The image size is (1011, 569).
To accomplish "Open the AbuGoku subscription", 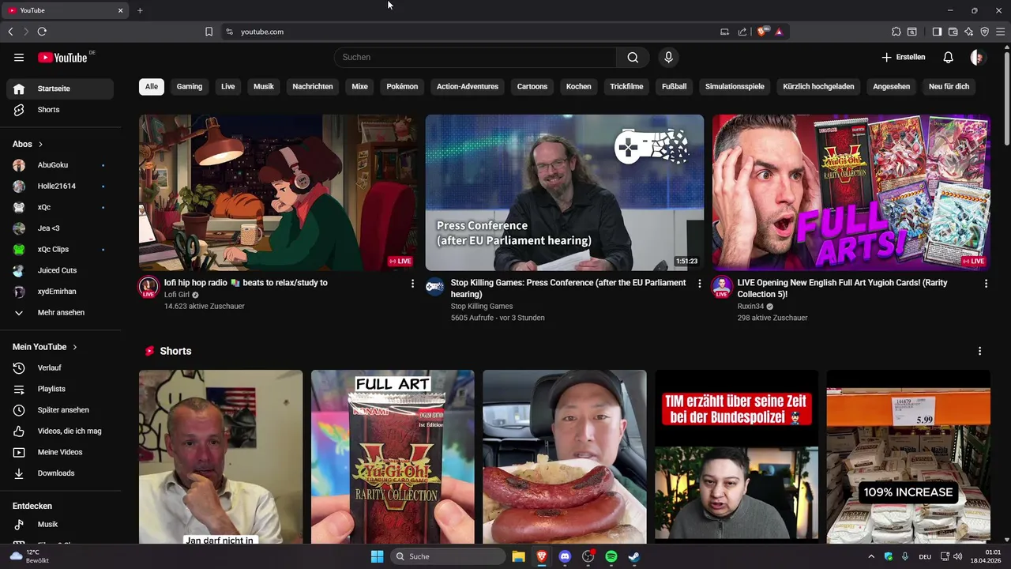I will click(x=60, y=165).
